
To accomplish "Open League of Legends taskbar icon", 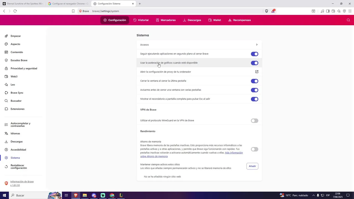I will pyautogui.click(x=121, y=195).
